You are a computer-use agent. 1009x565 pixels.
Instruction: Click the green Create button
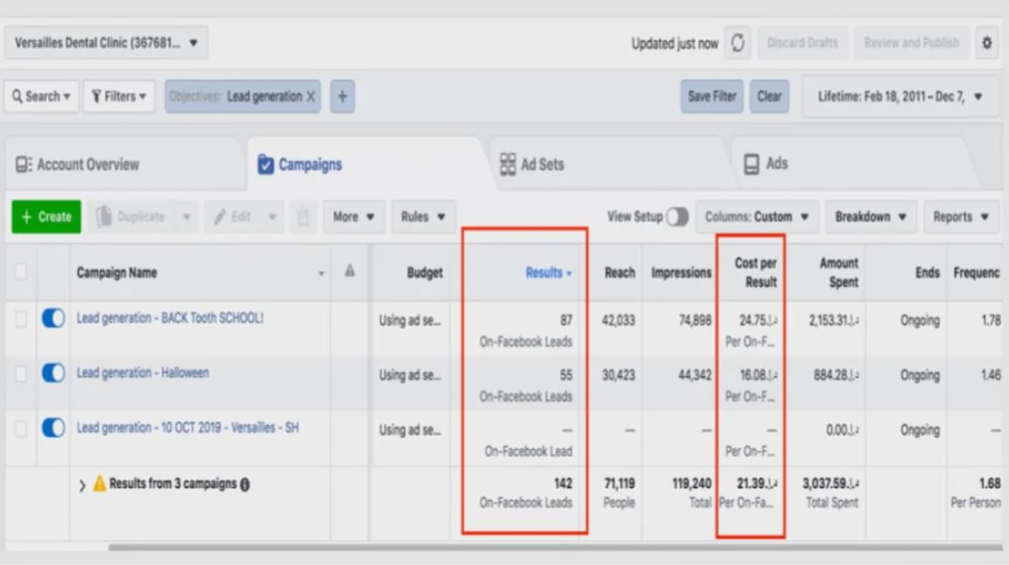click(x=46, y=217)
